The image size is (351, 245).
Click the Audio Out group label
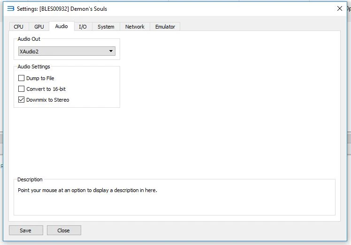click(x=29, y=39)
